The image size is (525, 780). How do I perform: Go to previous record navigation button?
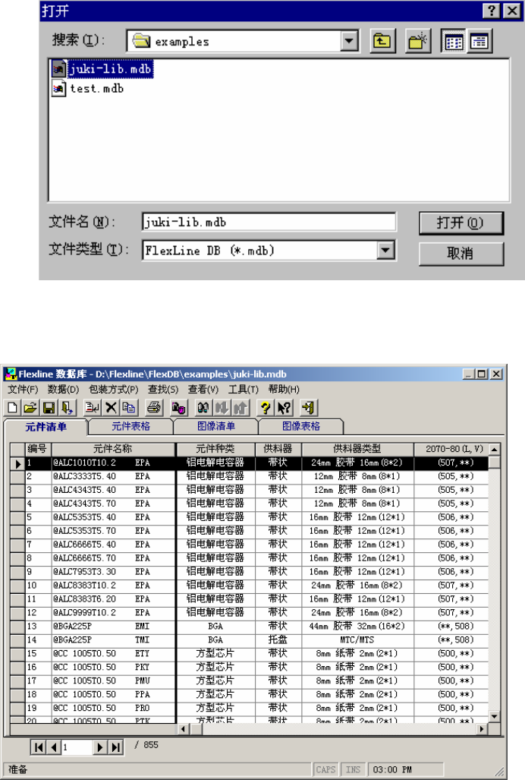coord(53,747)
